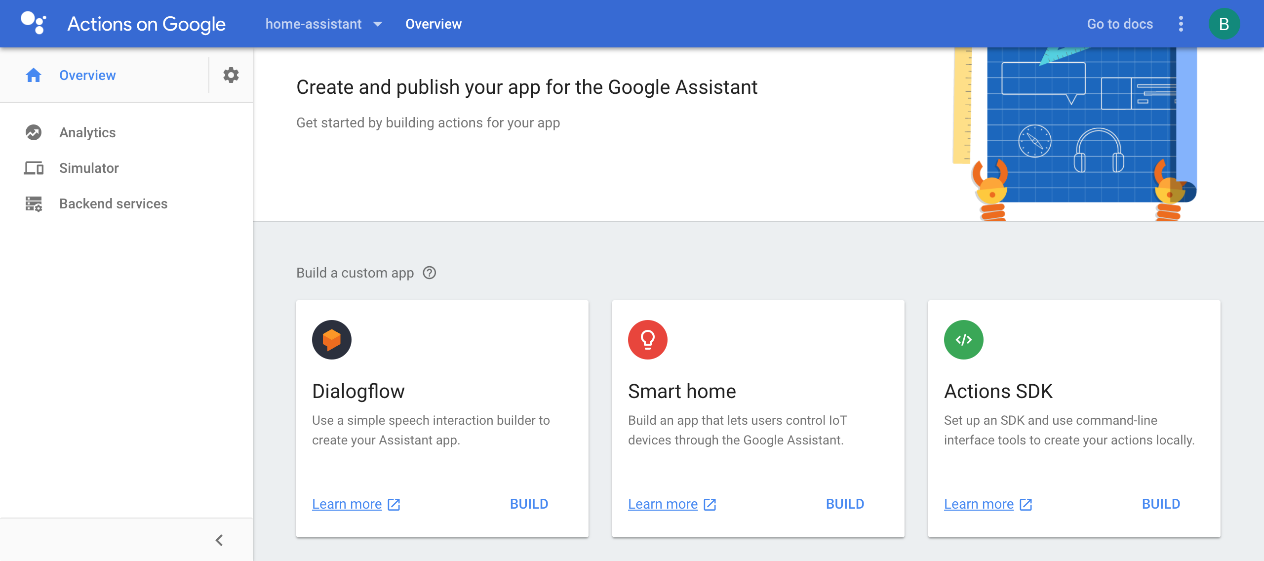This screenshot has width=1264, height=561.
Task: Open Backend services via its gear icon
Action: click(x=33, y=203)
